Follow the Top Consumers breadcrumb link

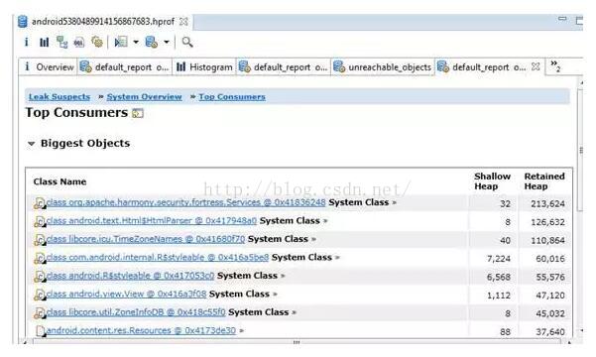[x=232, y=97]
